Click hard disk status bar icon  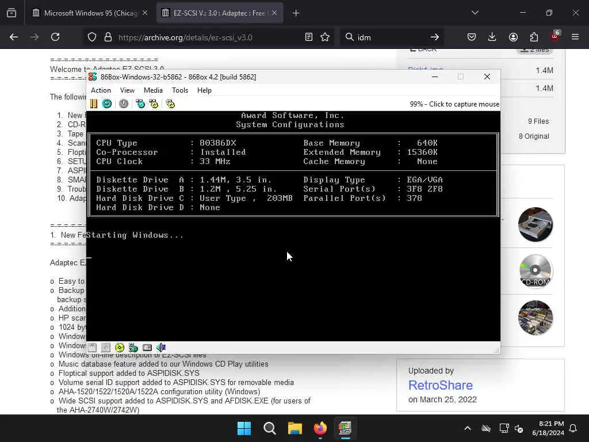click(x=147, y=348)
